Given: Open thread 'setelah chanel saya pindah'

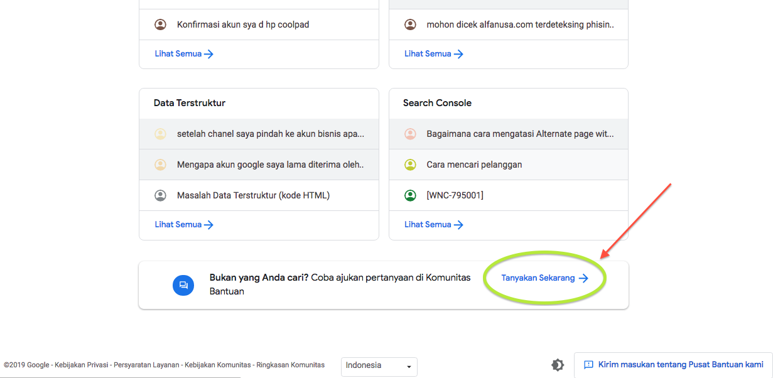Looking at the screenshot, I should tap(270, 134).
